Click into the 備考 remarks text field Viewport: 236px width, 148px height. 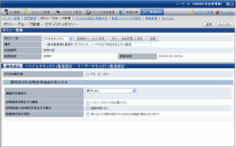coord(97,45)
